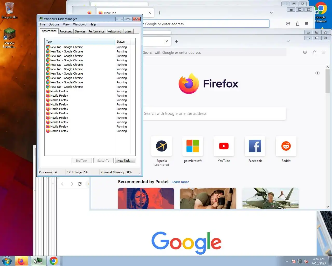Open Legacy Launcher desktop shortcut

click(9, 38)
